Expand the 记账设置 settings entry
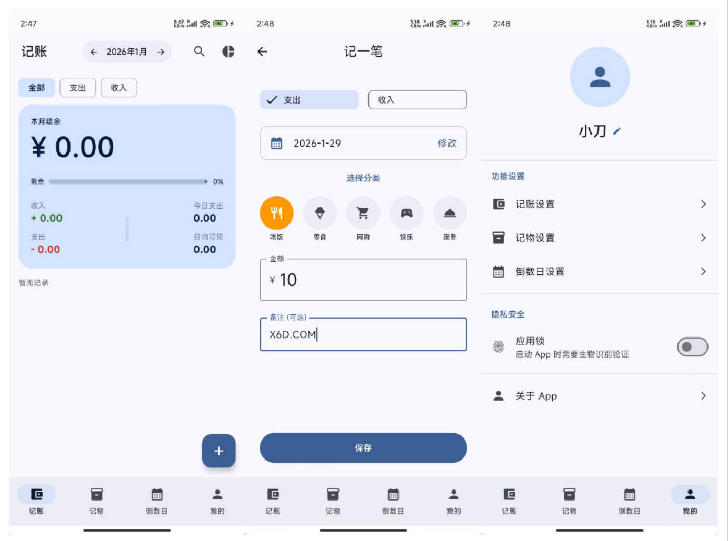 click(600, 204)
